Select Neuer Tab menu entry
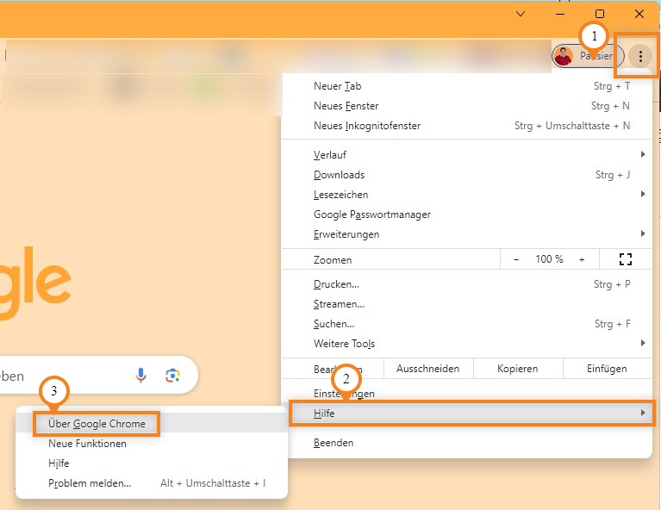 coord(466,86)
